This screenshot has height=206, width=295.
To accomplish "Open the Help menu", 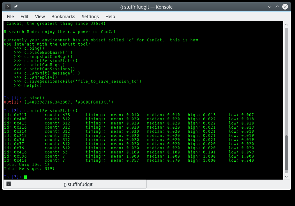I will tap(110, 17).
